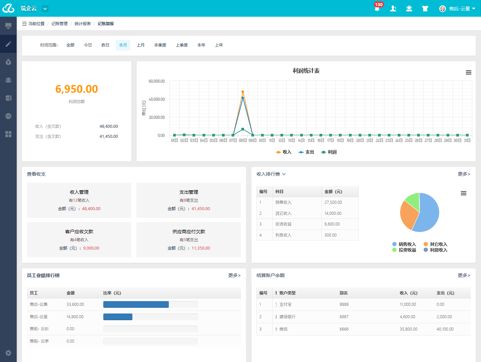Open the apps grid sidebar icon
481x362 pixels.
click(8, 134)
